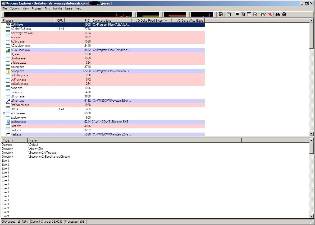Click the process list scrollbar down arrow
The height and width of the screenshot is (225, 315).
click(311, 134)
